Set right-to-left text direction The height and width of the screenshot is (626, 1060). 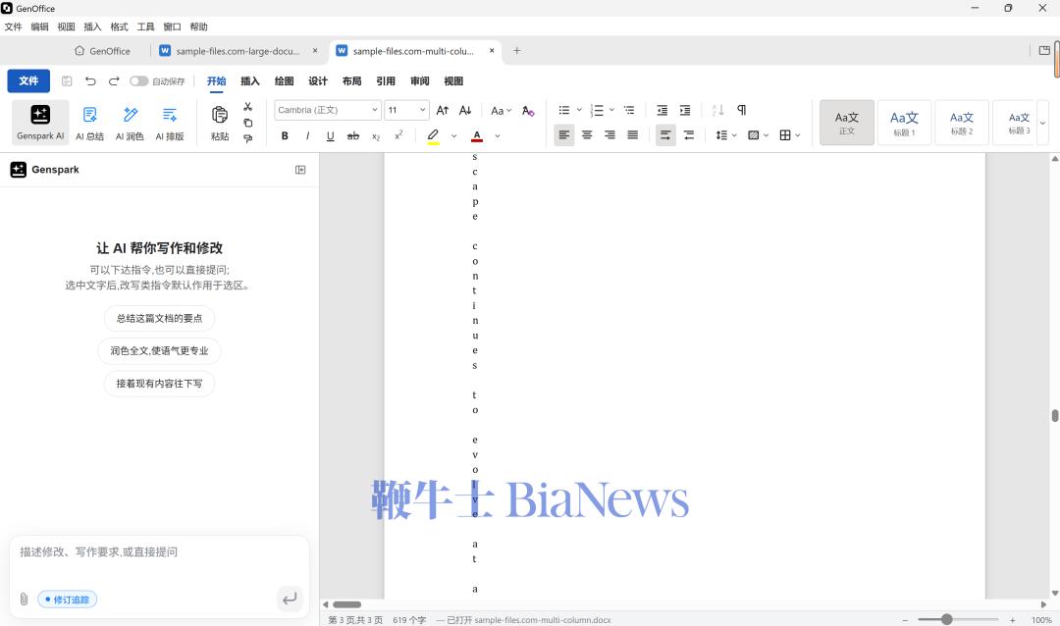coord(689,135)
